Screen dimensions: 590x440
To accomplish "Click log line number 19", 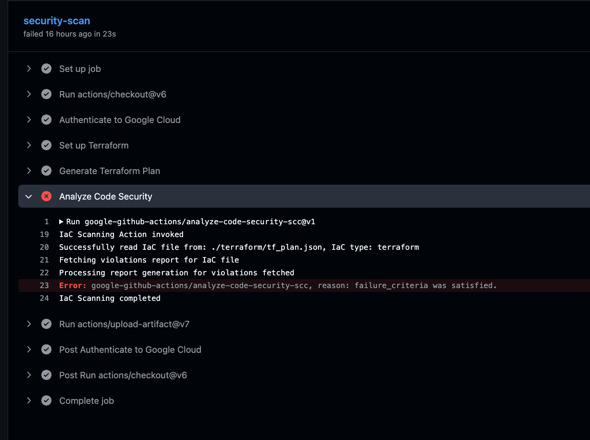I will 44,234.
